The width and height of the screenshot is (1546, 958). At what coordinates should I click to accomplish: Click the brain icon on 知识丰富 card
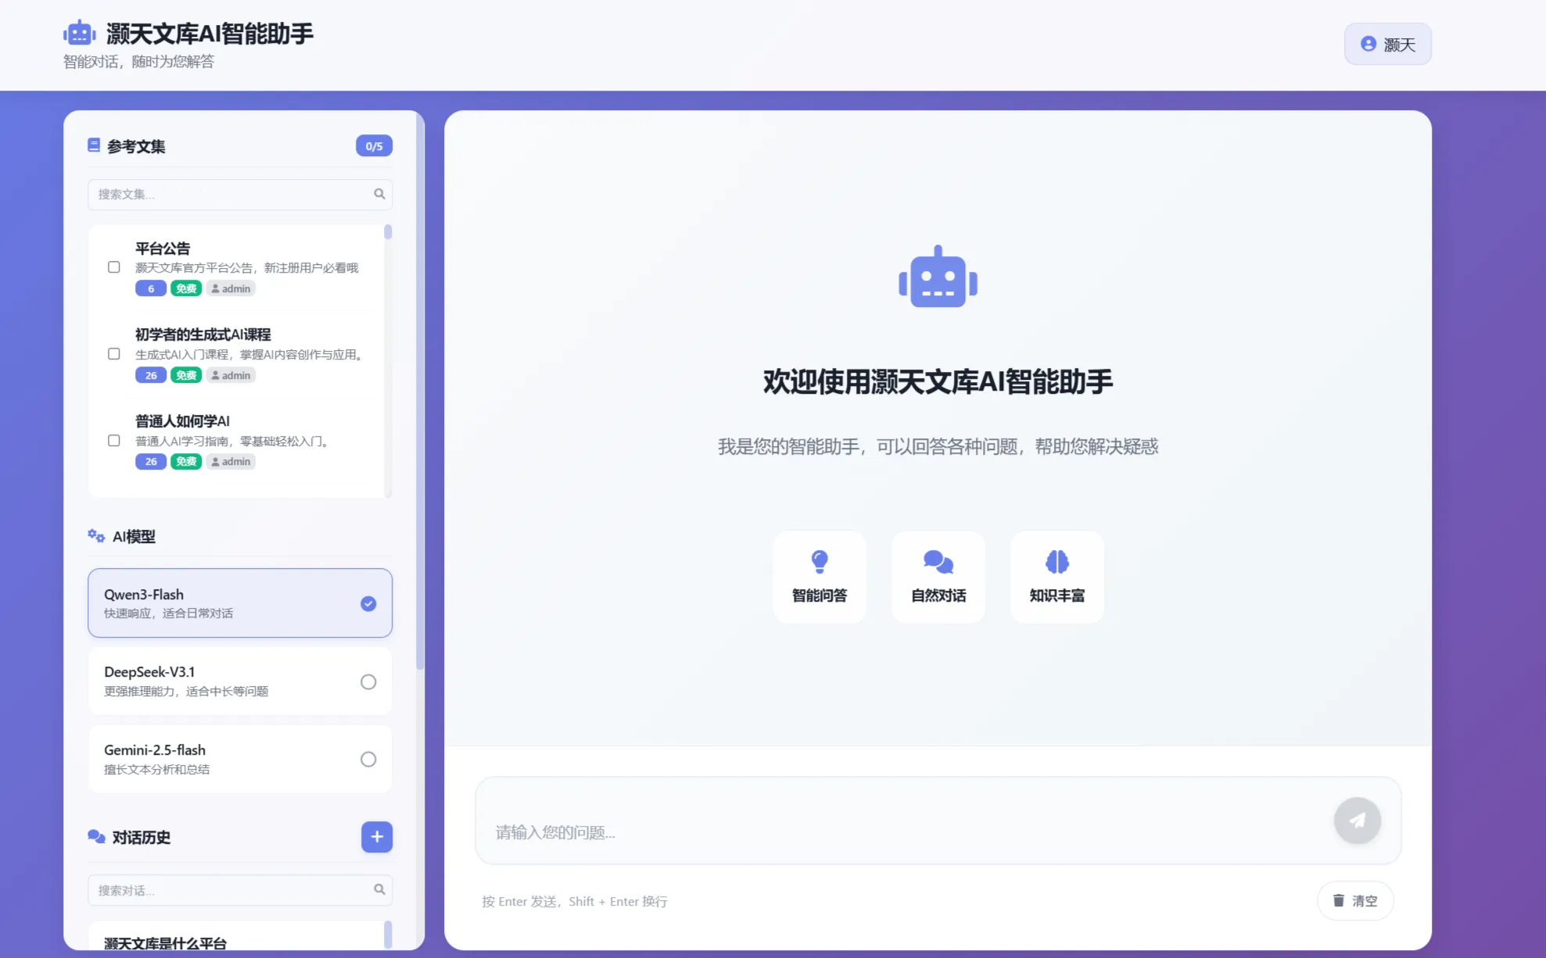(1056, 560)
